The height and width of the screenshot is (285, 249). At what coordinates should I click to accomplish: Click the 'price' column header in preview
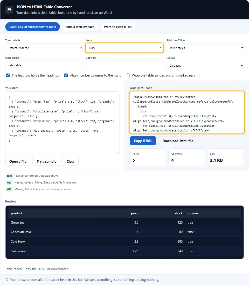135,213
